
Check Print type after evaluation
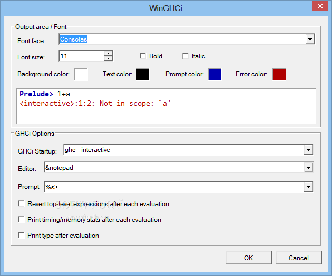click(21, 235)
